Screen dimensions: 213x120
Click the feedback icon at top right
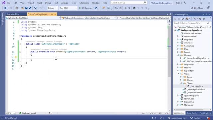click(209, 8)
